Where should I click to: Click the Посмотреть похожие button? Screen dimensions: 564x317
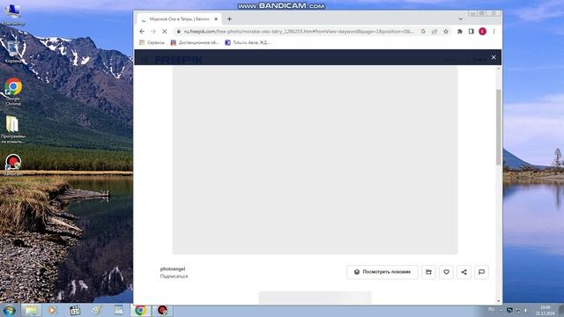382,272
